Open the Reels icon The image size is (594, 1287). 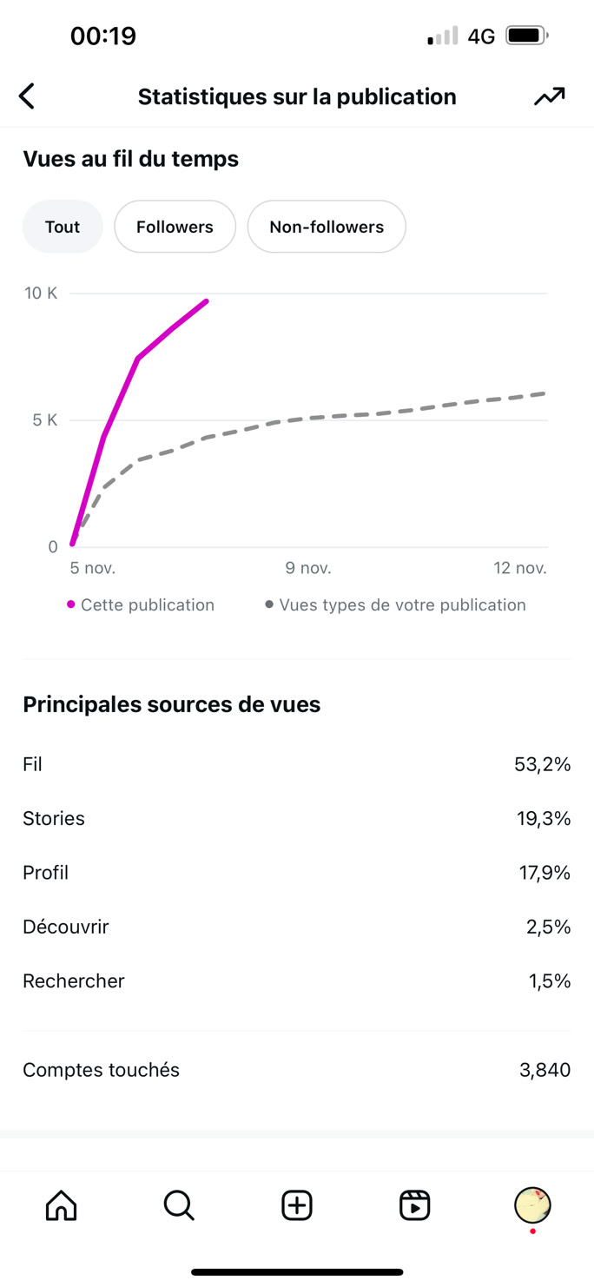(x=415, y=1205)
